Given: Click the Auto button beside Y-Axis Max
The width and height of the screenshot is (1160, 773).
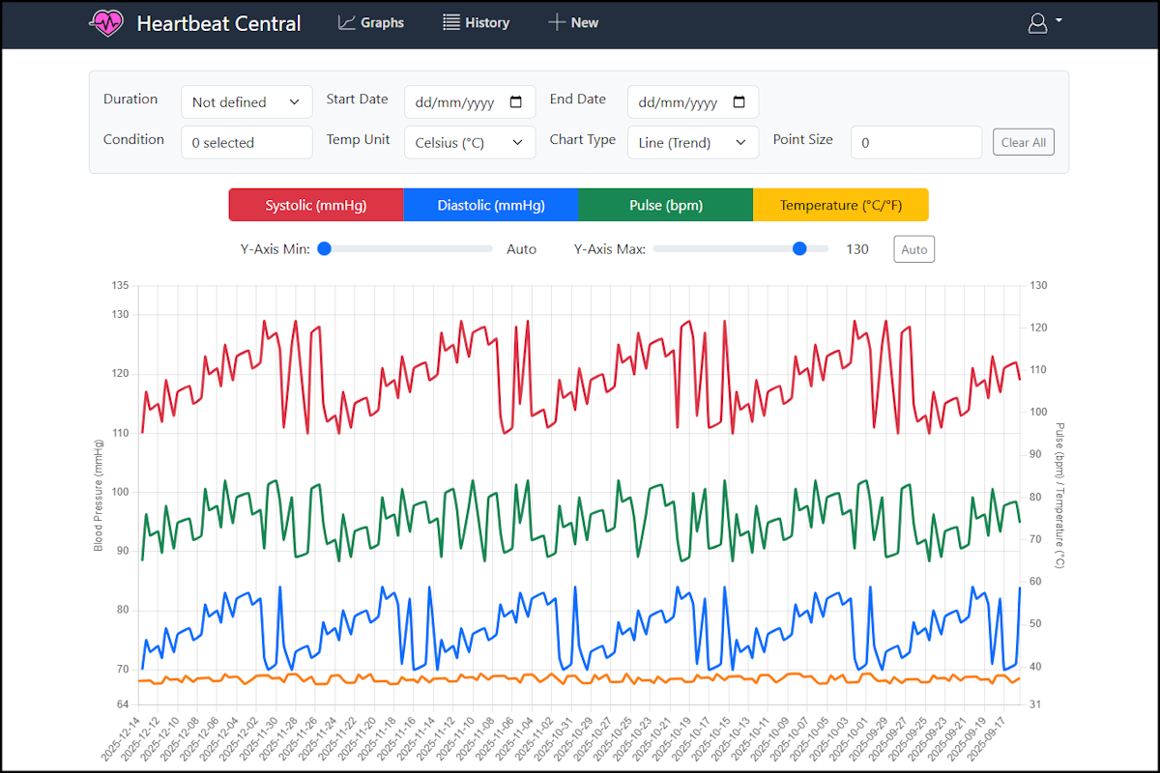Looking at the screenshot, I should [x=913, y=248].
